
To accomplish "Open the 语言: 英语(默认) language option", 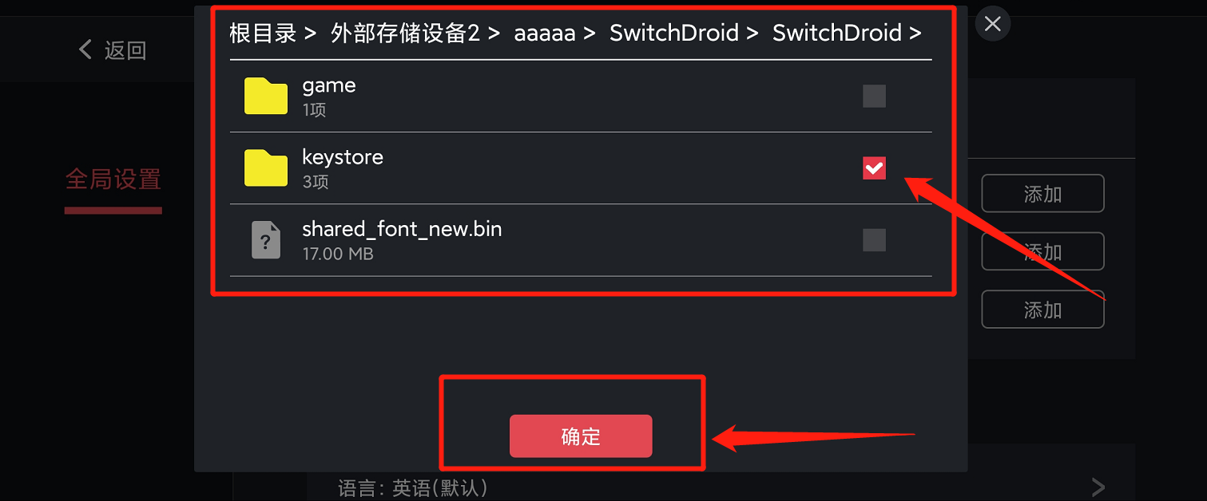I will tap(413, 487).
